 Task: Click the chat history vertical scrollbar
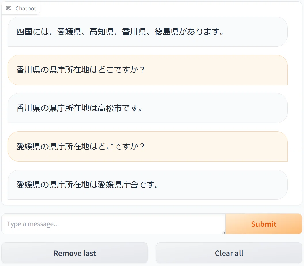[x=301, y=148]
